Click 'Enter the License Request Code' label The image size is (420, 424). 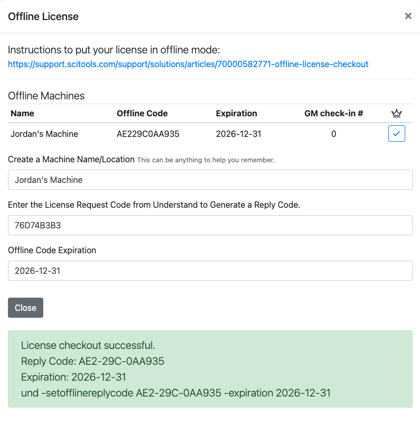click(154, 205)
